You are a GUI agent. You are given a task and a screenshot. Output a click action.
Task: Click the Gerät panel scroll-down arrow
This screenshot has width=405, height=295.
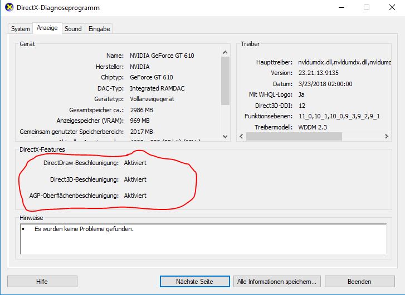(x=225, y=137)
